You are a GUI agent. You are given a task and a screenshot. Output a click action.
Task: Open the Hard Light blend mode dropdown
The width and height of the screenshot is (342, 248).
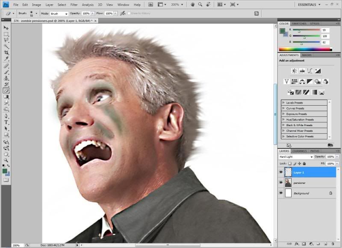[x=296, y=157]
